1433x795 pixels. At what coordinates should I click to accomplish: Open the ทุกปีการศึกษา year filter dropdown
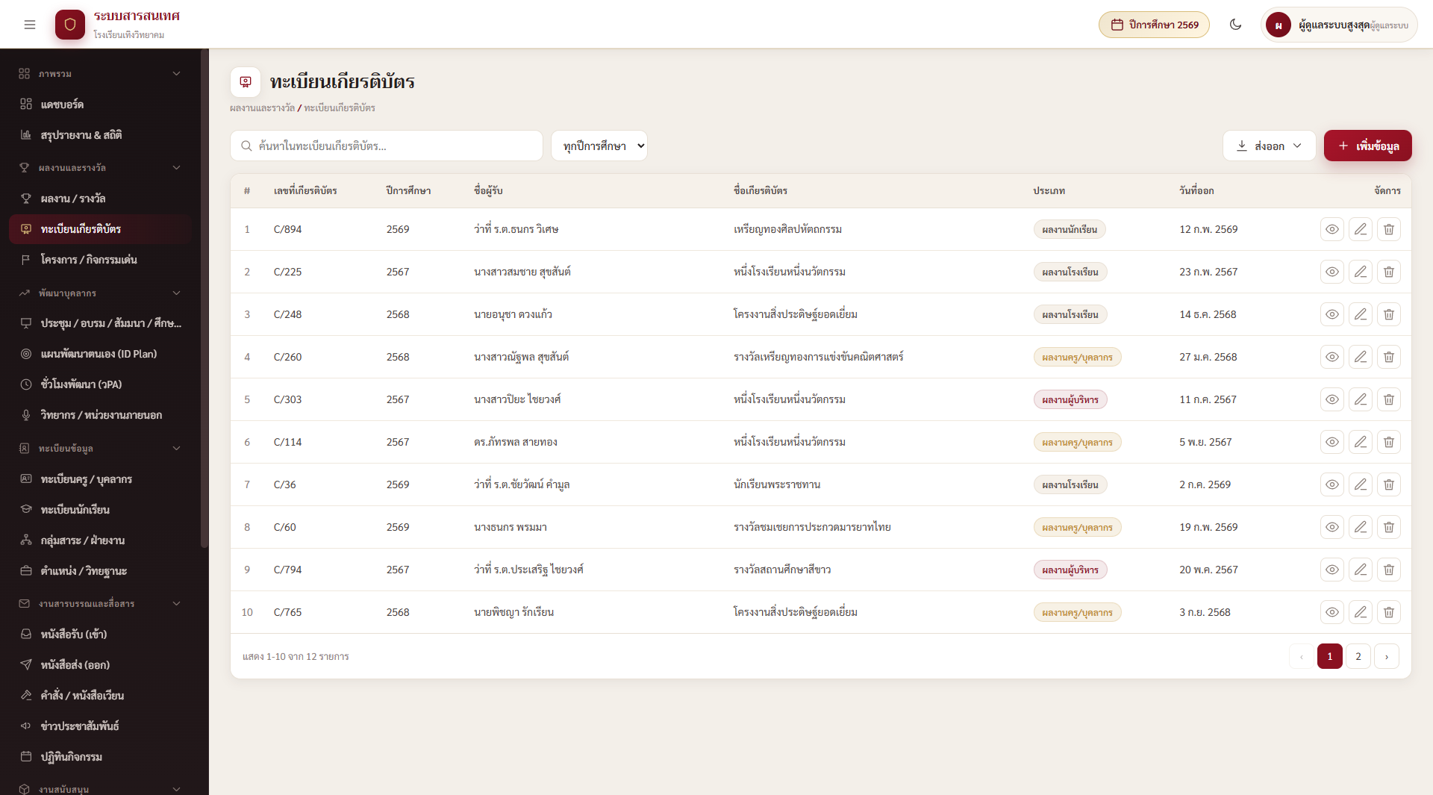(x=599, y=146)
